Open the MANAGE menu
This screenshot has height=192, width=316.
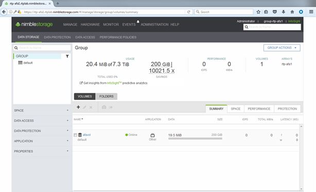pos(70,24)
